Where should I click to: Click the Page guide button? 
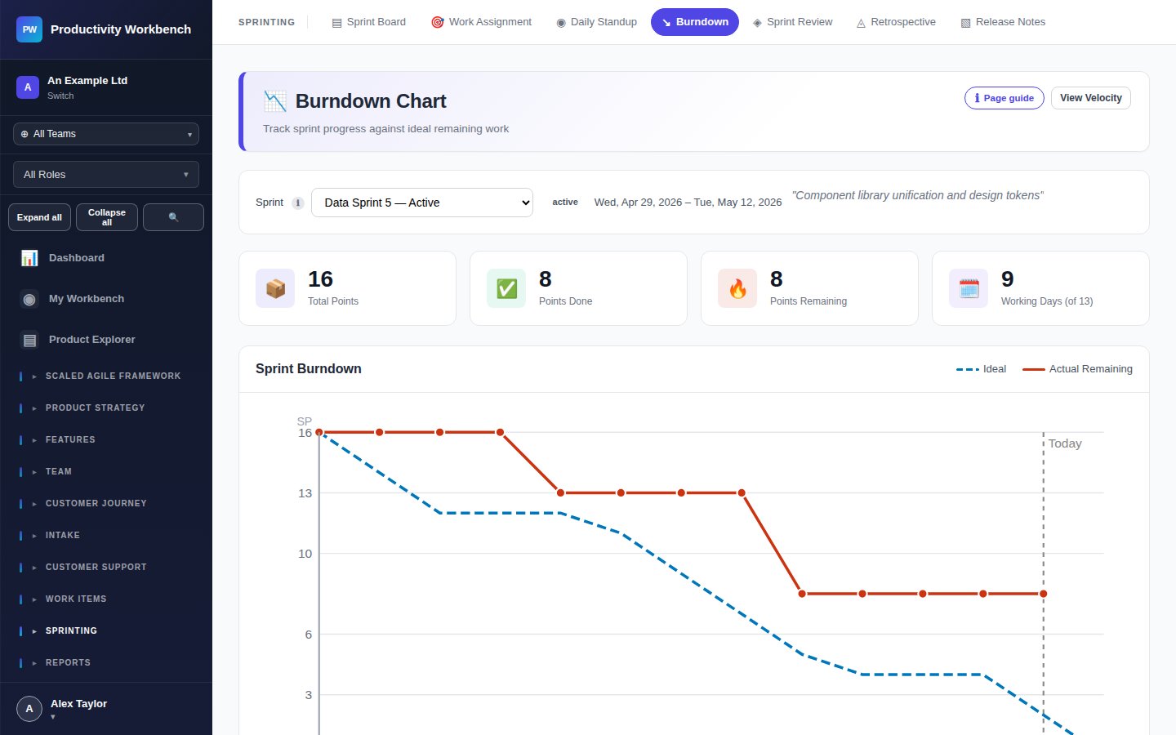click(x=1004, y=98)
